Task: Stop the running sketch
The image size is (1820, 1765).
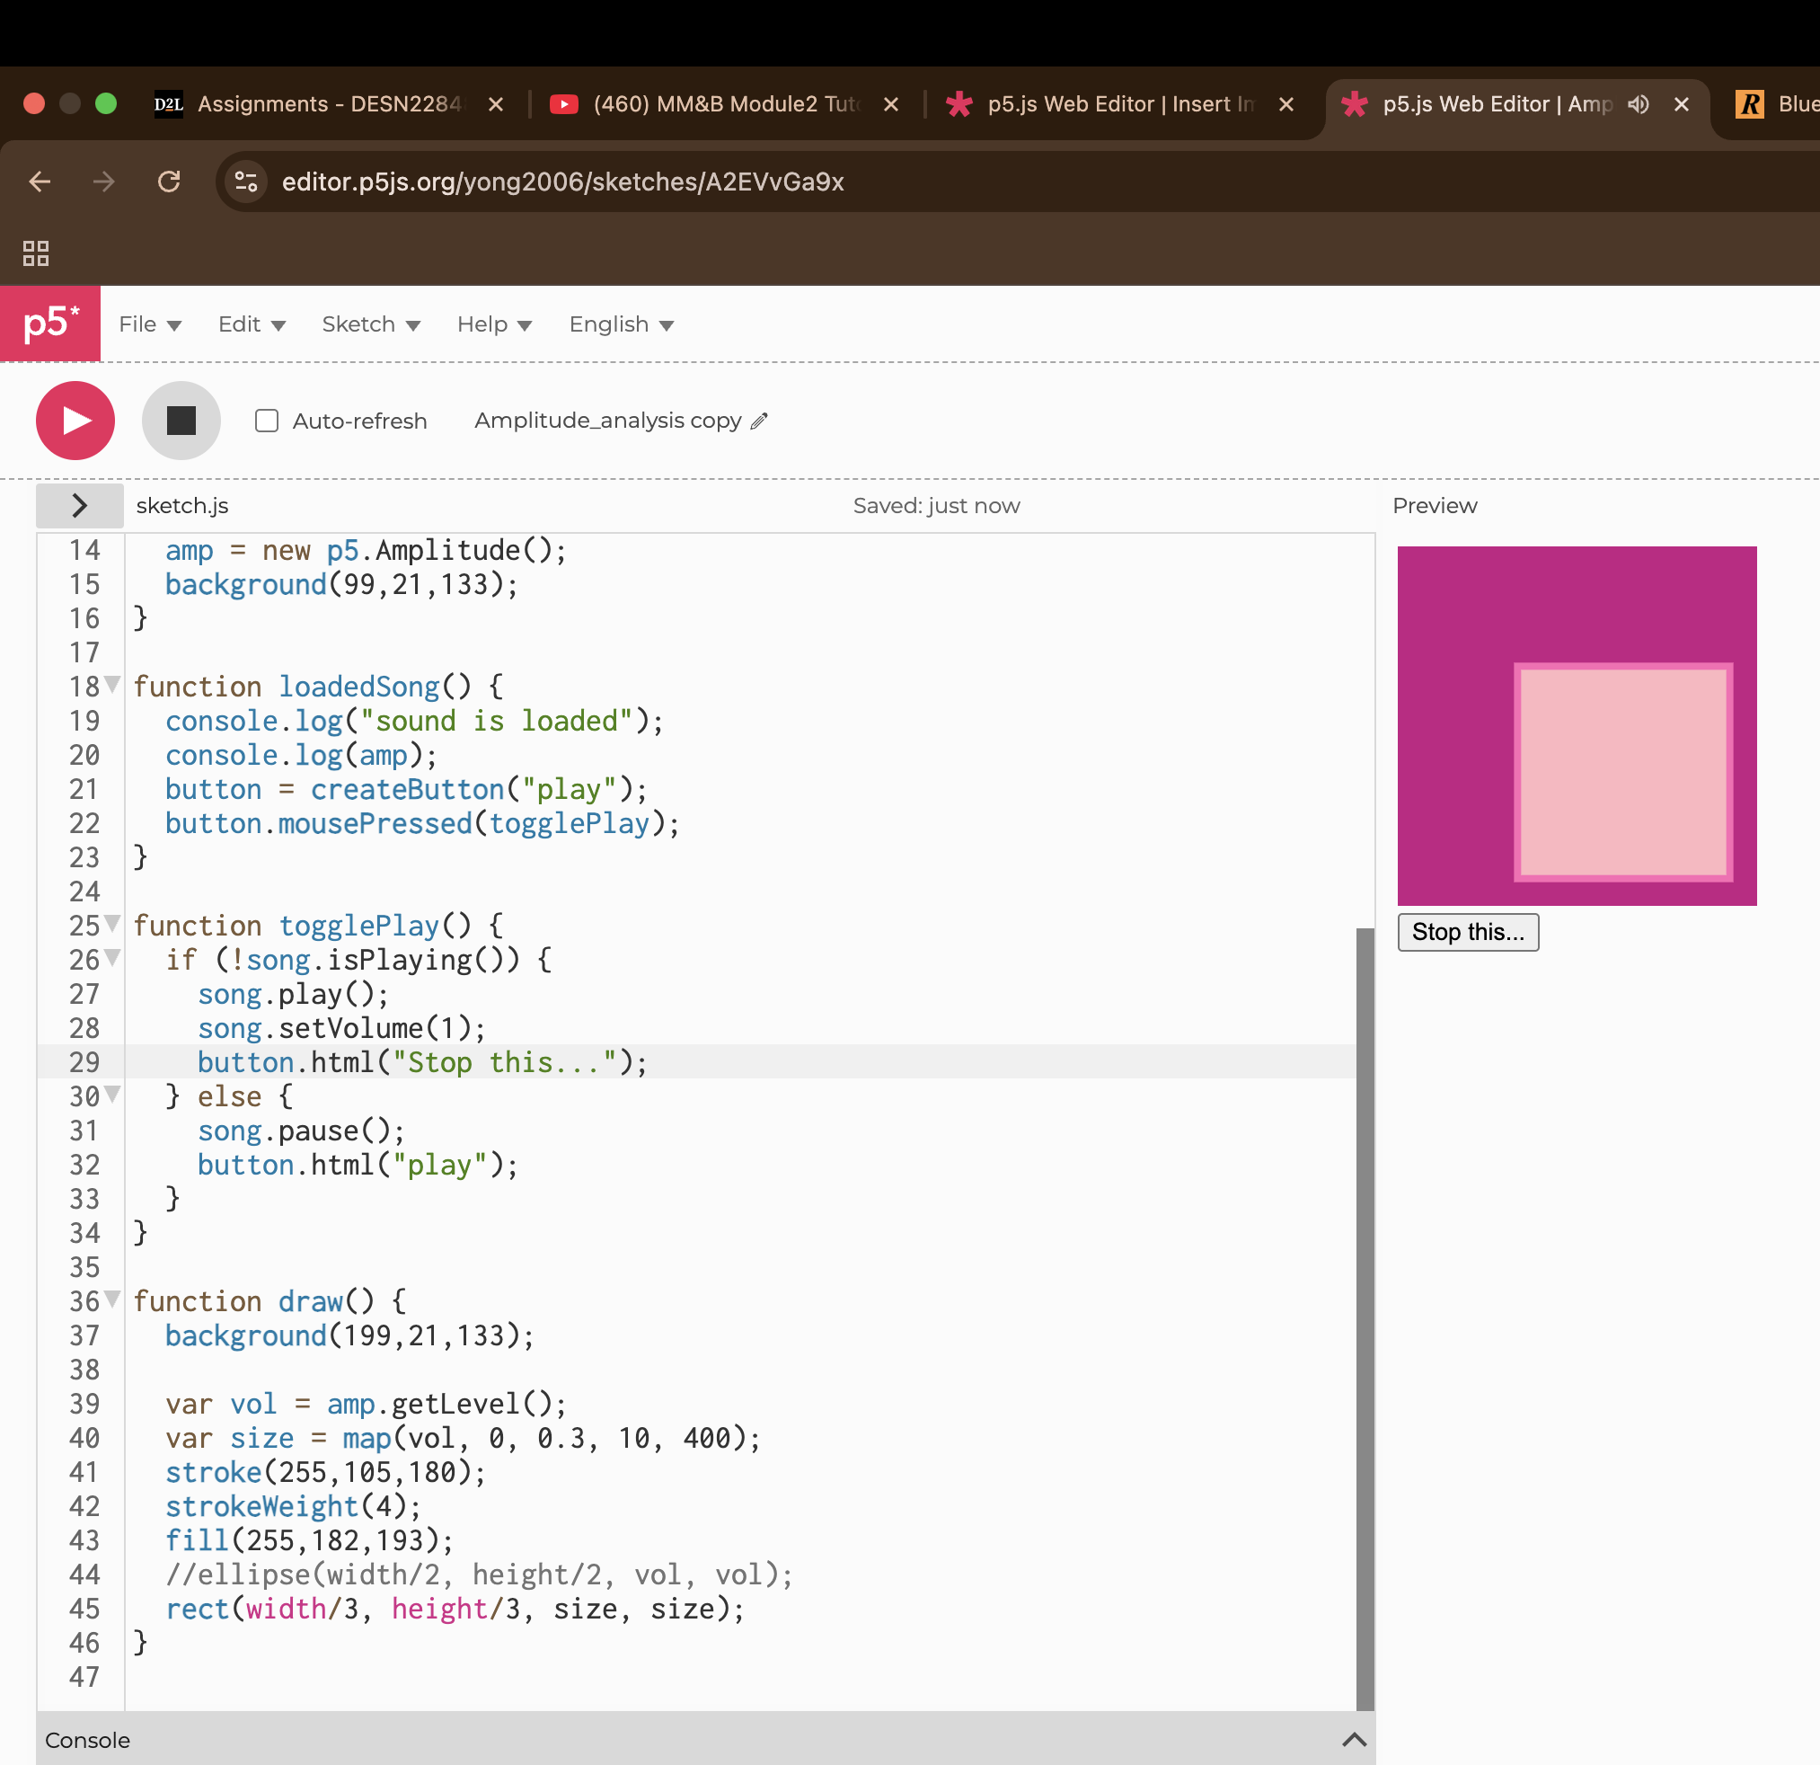Action: [x=181, y=421]
